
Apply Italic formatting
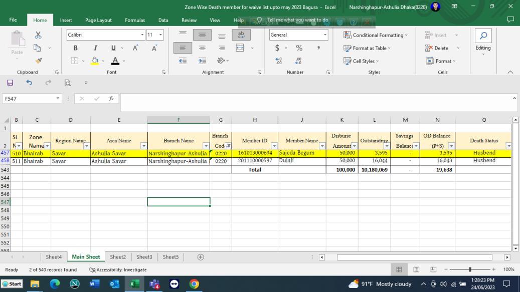point(95,48)
